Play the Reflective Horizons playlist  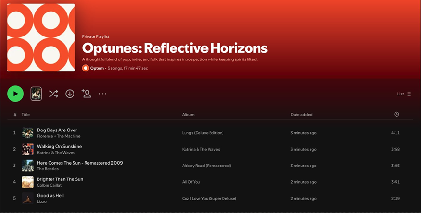pyautogui.click(x=15, y=94)
